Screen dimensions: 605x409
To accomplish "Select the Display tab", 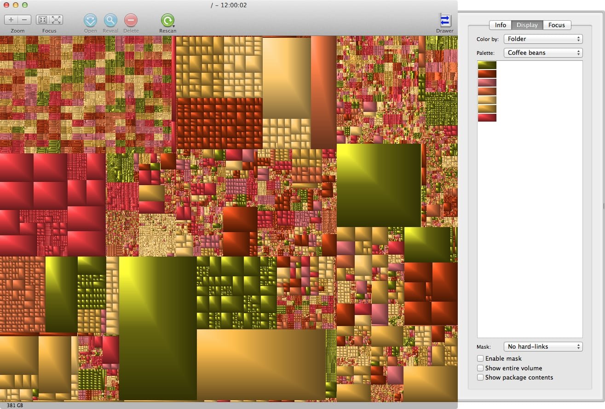I will (x=527, y=25).
